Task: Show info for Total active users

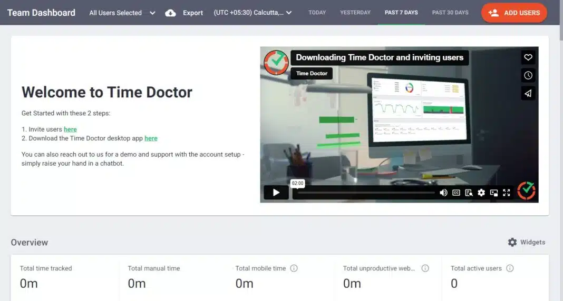Action: [510, 268]
